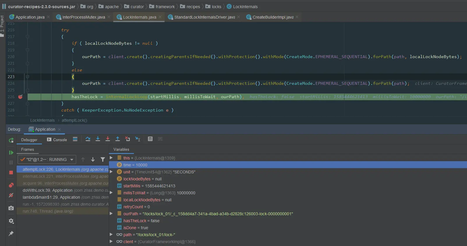Open View Breakpoints double-red-circle icon
Viewport: 467px width, 246px height.
coord(11,185)
